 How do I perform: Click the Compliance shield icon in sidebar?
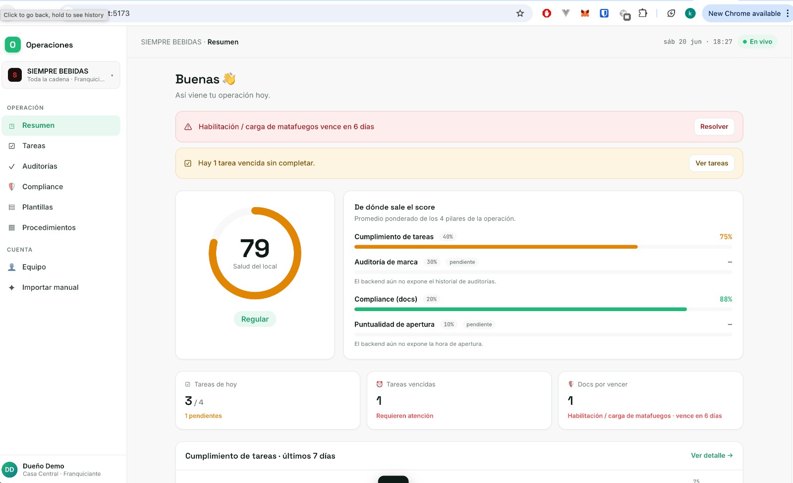[x=12, y=187]
